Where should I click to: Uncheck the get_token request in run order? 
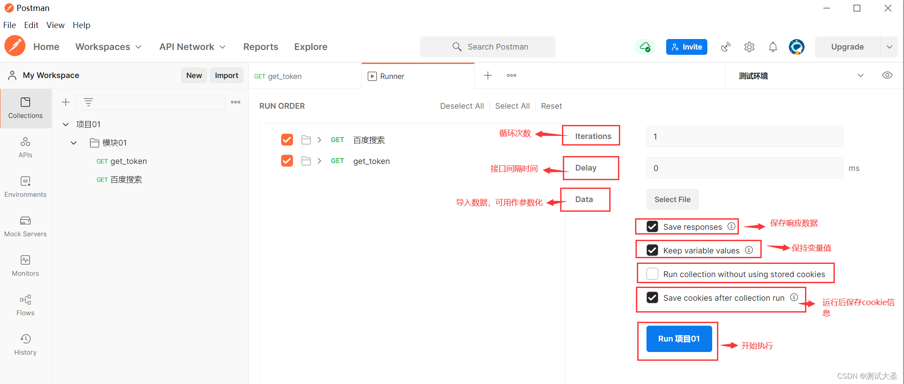287,161
